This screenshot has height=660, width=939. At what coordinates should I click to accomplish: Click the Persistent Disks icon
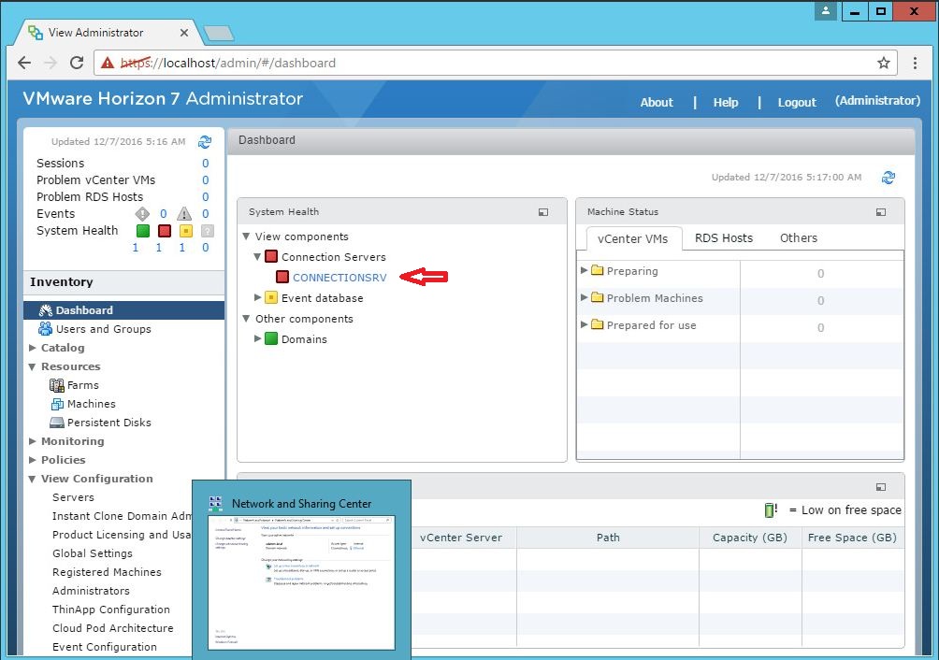[57, 423]
